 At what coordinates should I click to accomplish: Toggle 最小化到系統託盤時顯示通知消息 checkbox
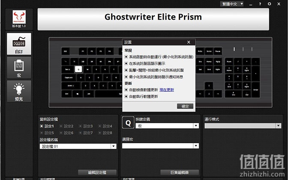tap(126, 77)
